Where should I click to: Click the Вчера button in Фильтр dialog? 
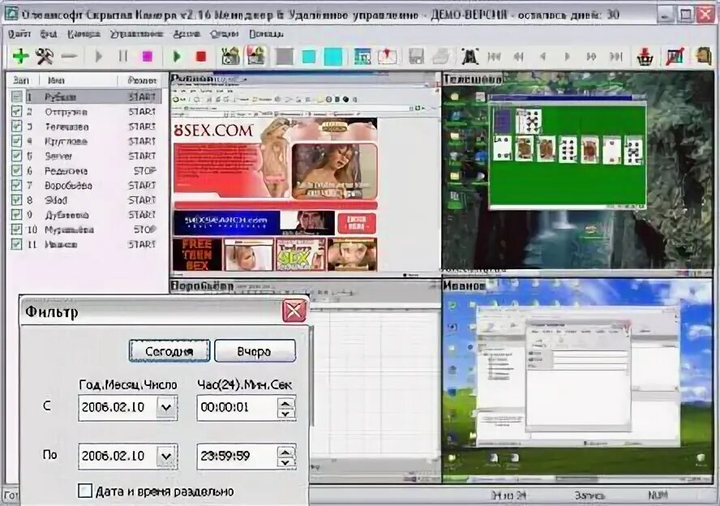(255, 351)
